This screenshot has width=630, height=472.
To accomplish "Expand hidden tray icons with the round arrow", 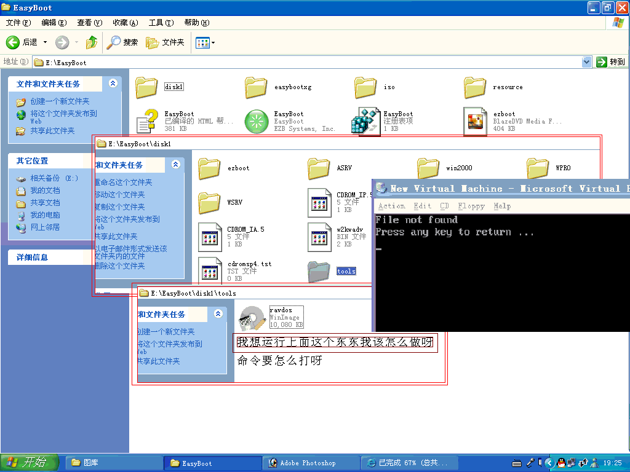I will pyautogui.click(x=549, y=463).
